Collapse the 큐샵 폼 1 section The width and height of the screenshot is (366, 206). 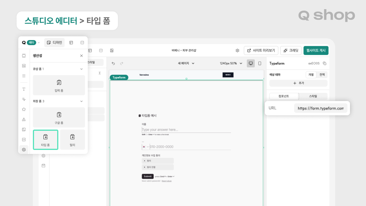tap(81, 69)
